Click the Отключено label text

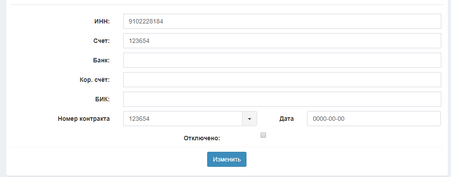[x=202, y=138]
